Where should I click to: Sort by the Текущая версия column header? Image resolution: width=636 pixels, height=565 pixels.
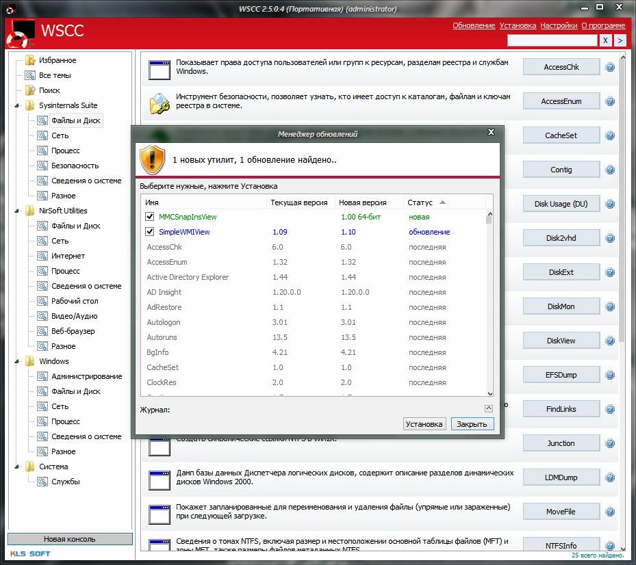[301, 202]
